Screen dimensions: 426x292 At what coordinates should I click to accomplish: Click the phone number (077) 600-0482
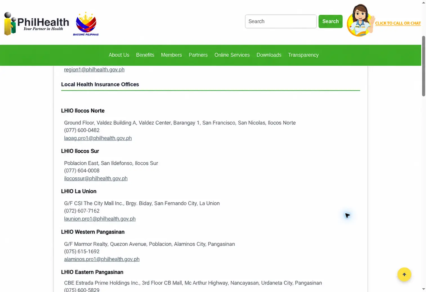pos(82,130)
